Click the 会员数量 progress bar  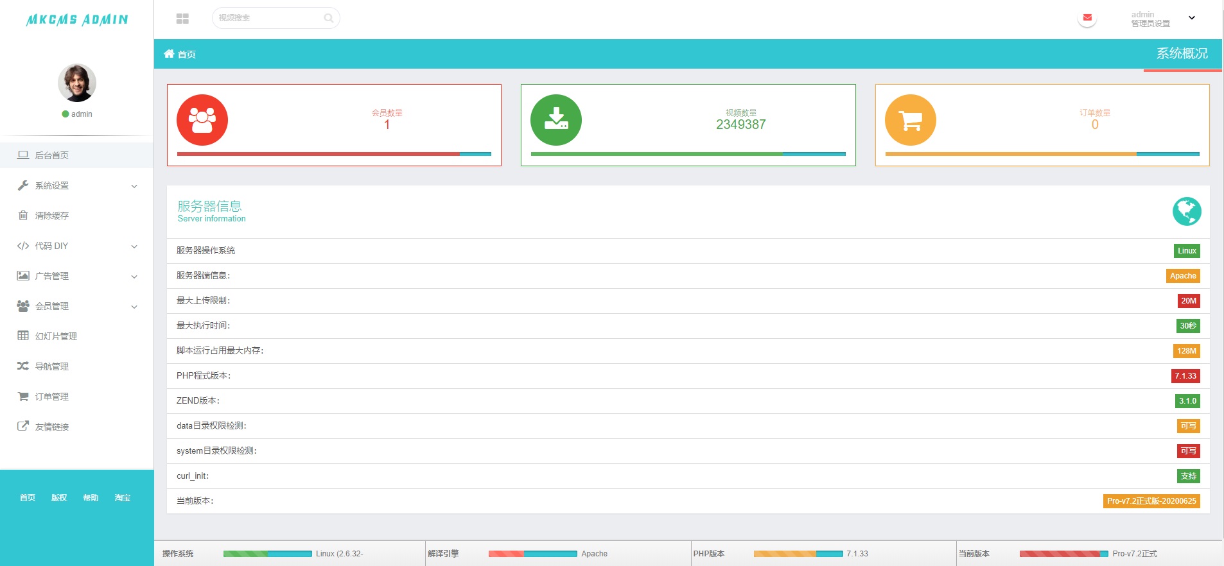coord(334,154)
